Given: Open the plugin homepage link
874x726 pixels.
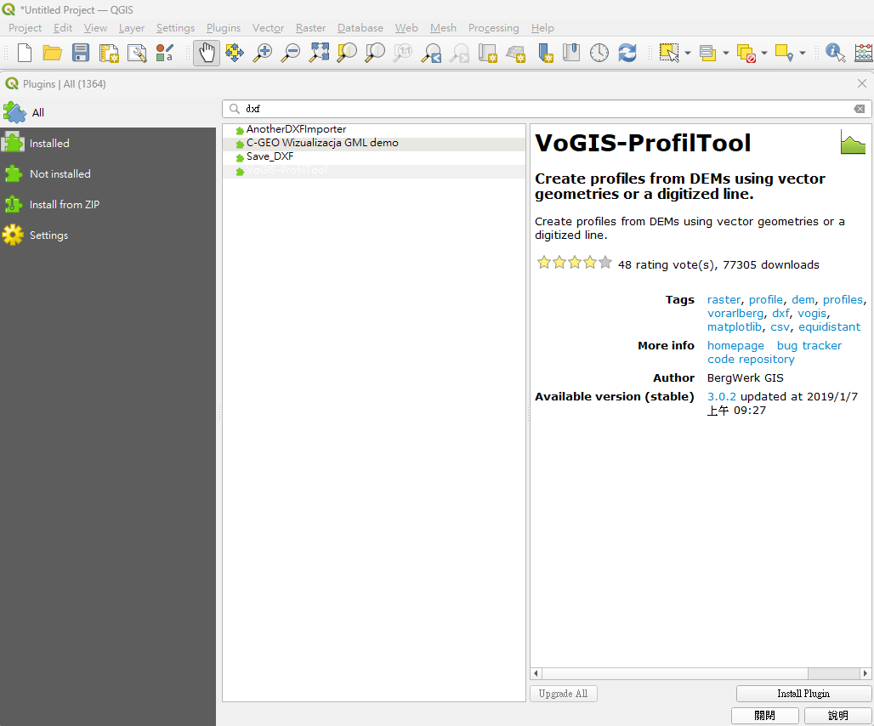Looking at the screenshot, I should point(735,345).
